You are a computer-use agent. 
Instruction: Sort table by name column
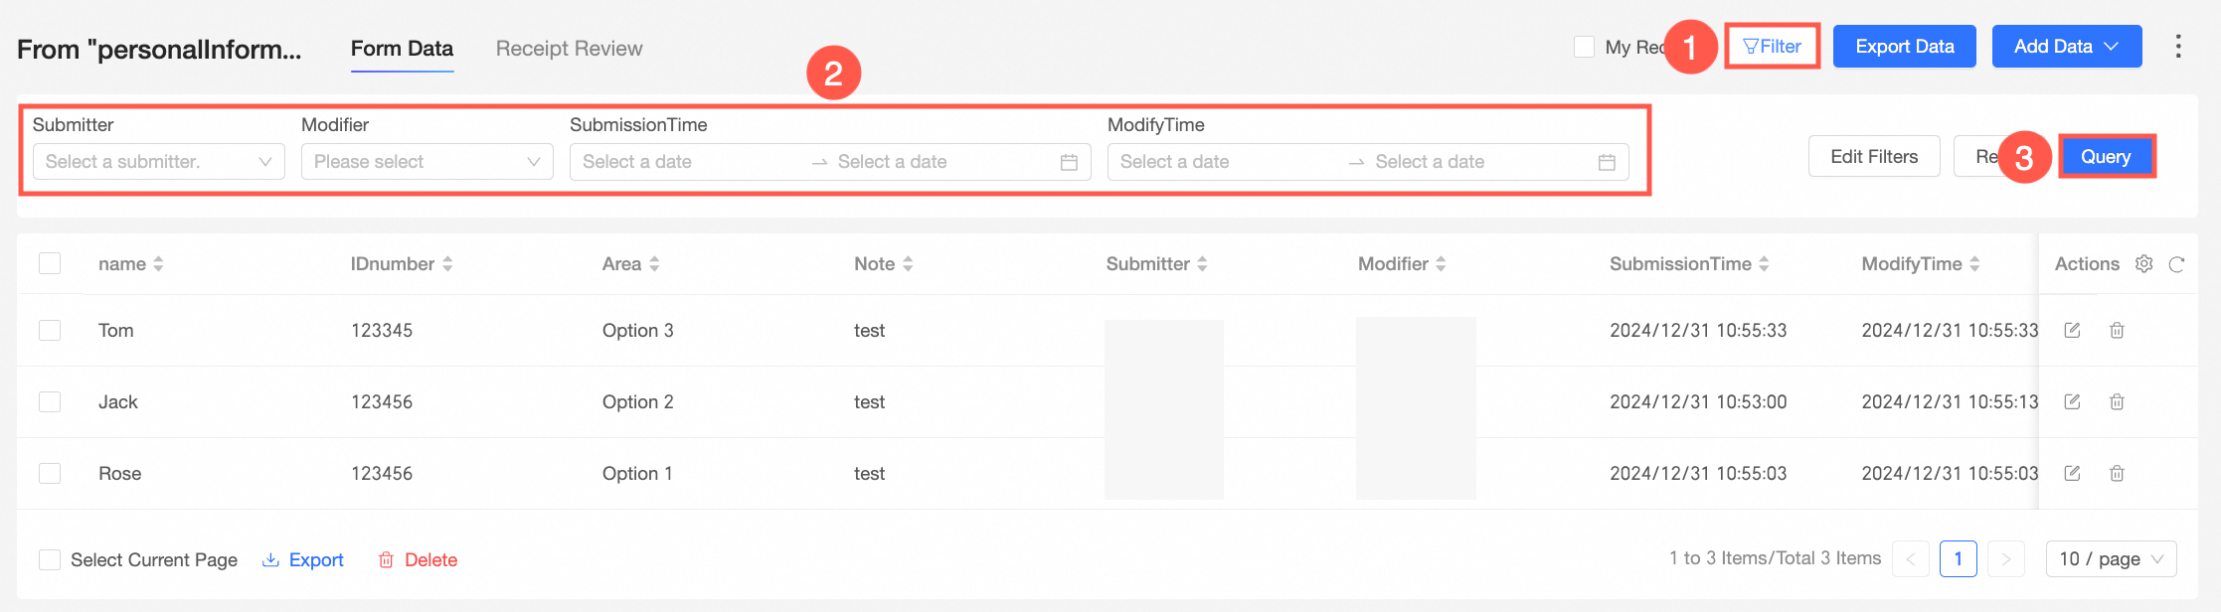tap(158, 264)
